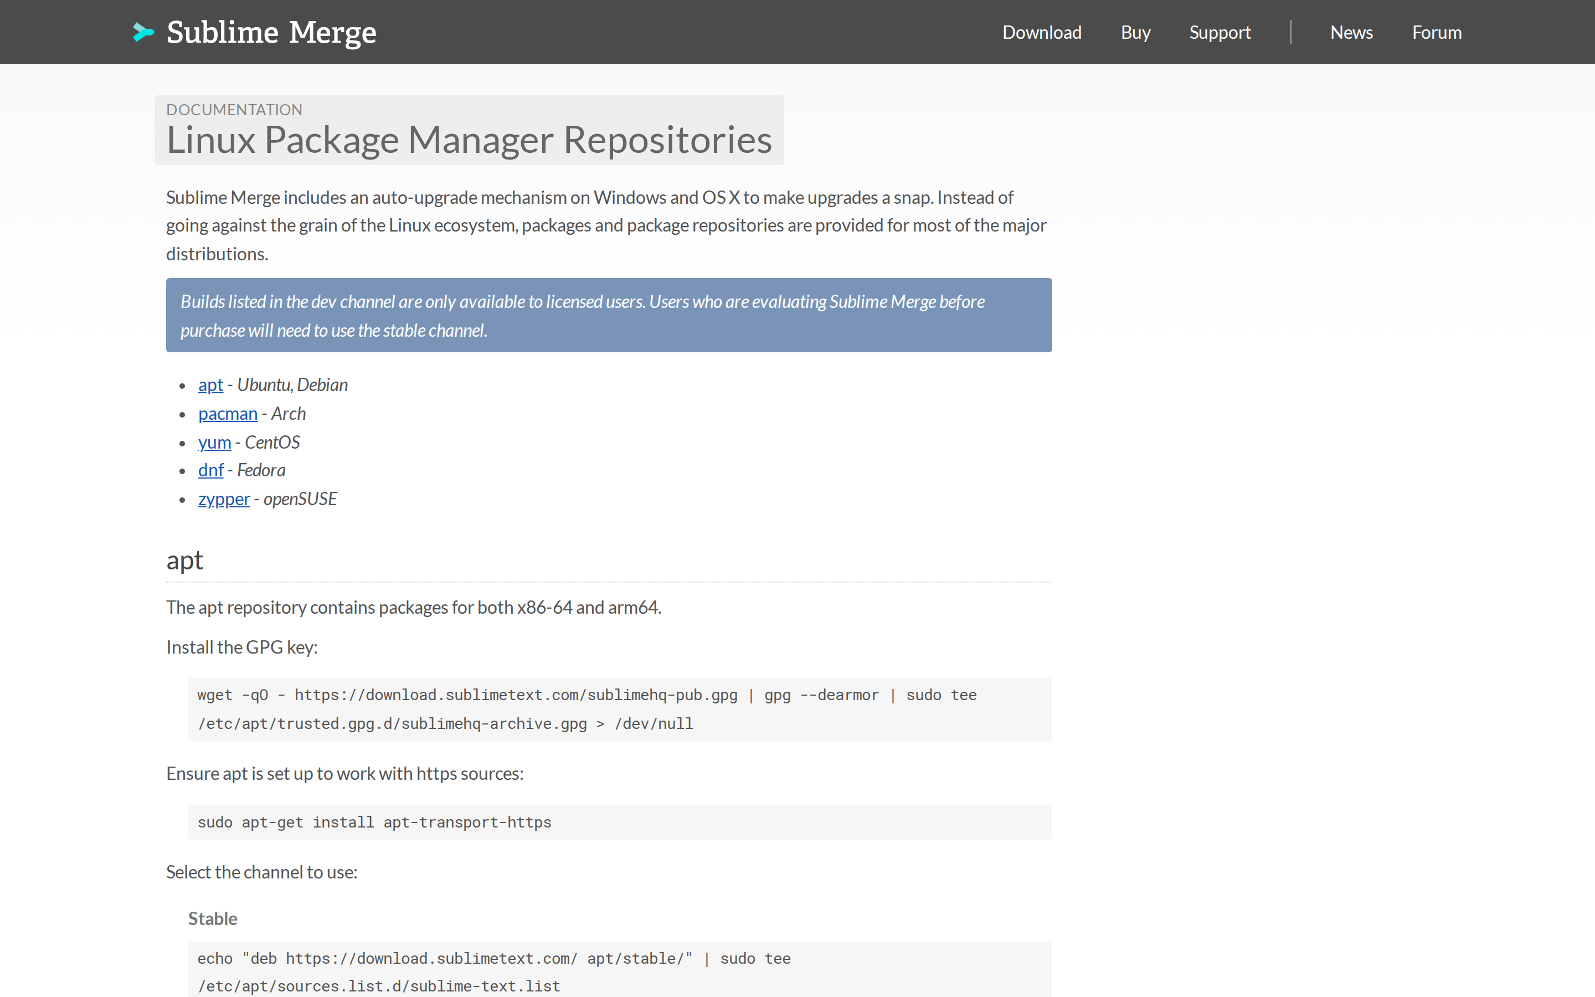Click the Sublime Merge arrow logo icon
Viewport: 1595px width, 997px height.
[x=143, y=32]
